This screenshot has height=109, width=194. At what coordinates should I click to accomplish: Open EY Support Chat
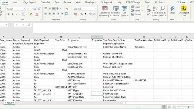184,12
